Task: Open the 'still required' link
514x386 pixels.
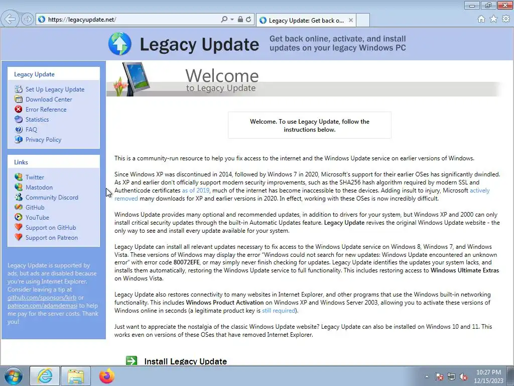Action: click(x=279, y=311)
